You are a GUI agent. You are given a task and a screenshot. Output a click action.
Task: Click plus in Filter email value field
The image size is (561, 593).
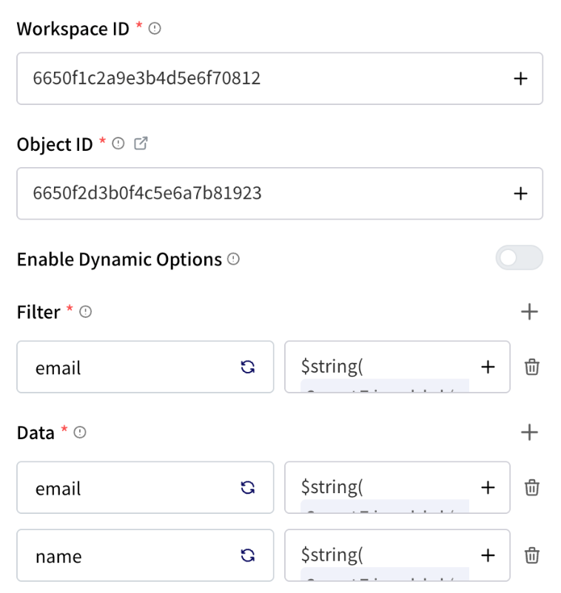(488, 367)
